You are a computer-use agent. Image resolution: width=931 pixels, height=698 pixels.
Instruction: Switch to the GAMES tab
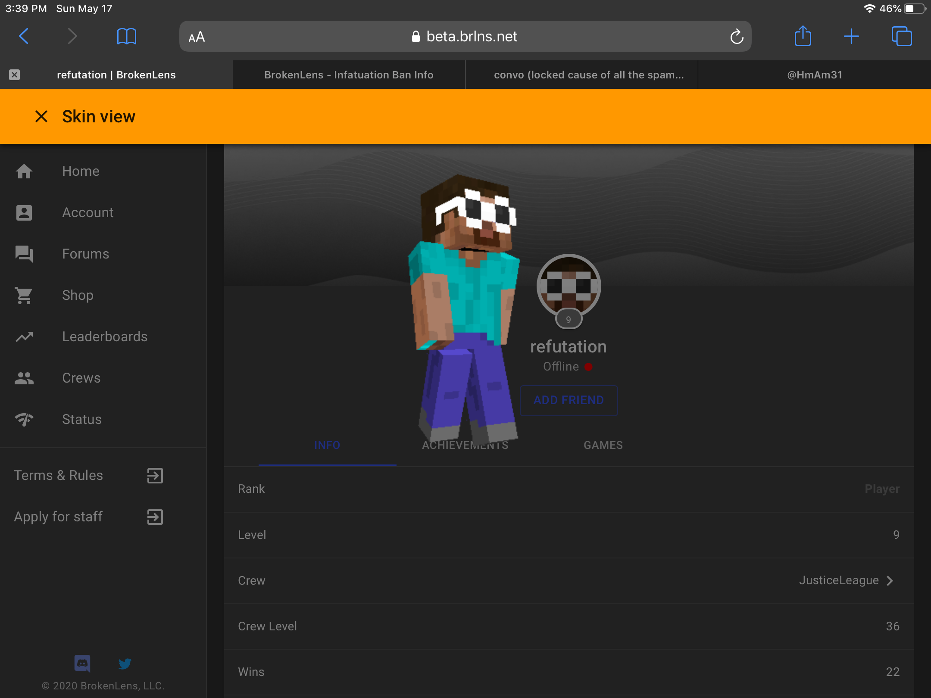coord(603,445)
